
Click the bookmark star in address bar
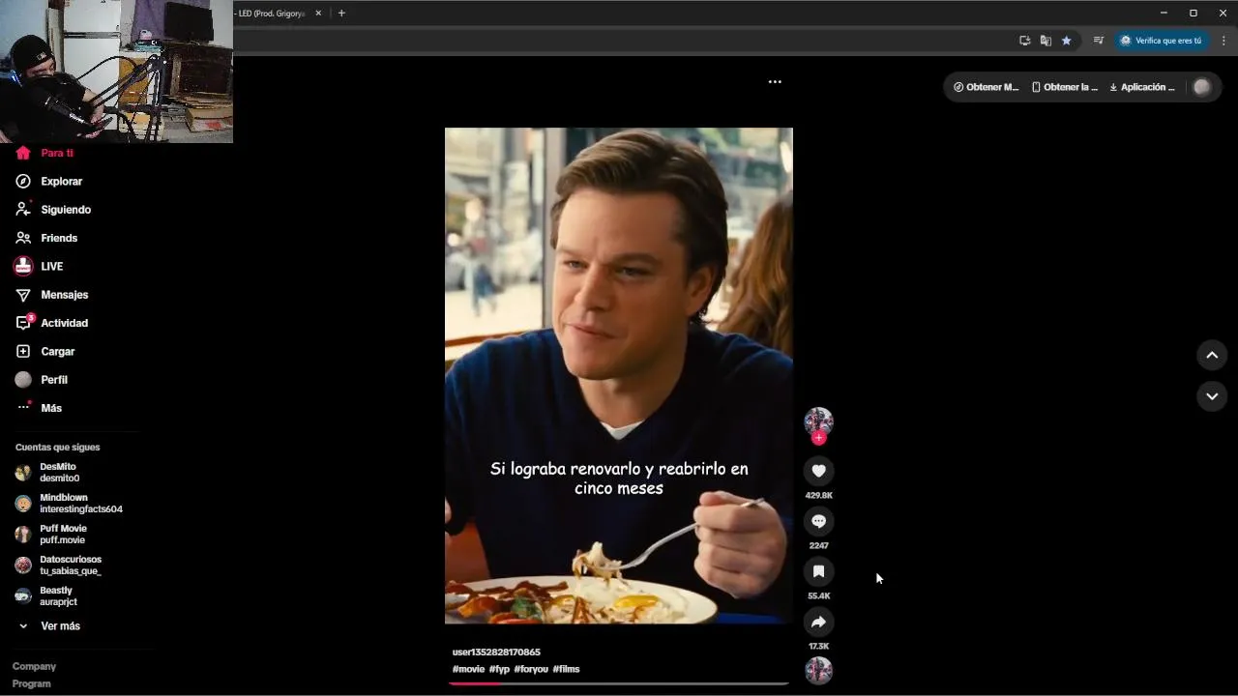click(1067, 41)
